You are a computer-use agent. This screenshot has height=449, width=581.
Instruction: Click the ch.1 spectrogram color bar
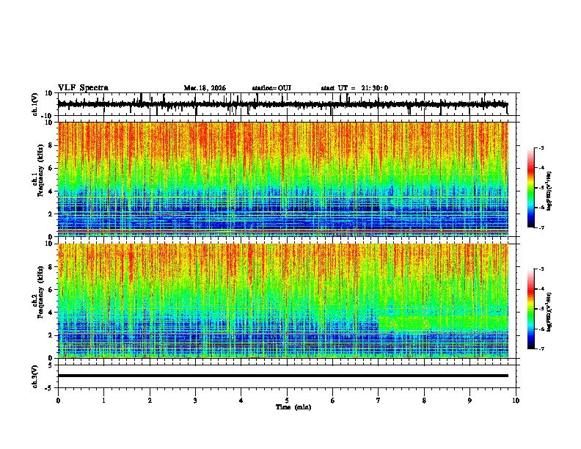point(530,188)
